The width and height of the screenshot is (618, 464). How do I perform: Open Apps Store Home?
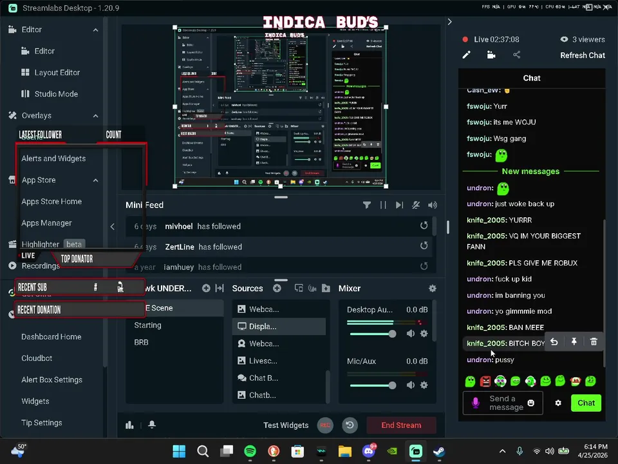point(51,201)
